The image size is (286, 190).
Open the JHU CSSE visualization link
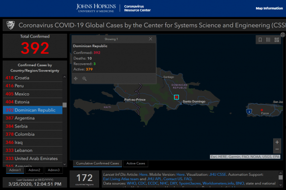(x=218, y=174)
